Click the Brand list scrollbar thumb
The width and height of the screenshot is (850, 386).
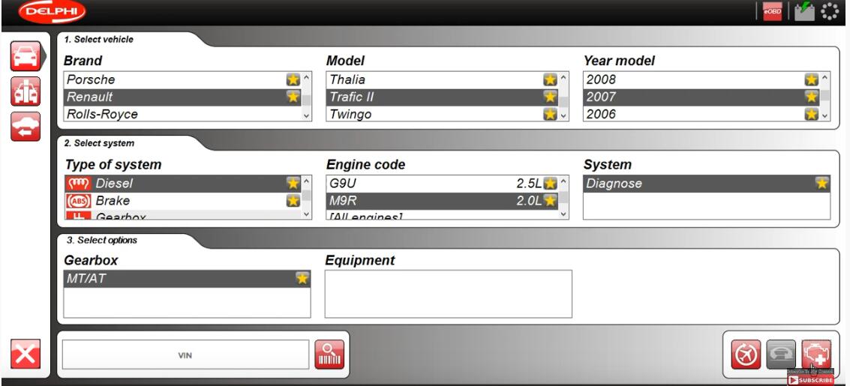pos(306,100)
